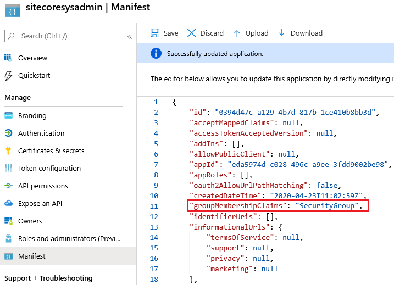Click the Certificates & secrets key icon
The image size is (394, 285).
(8, 150)
